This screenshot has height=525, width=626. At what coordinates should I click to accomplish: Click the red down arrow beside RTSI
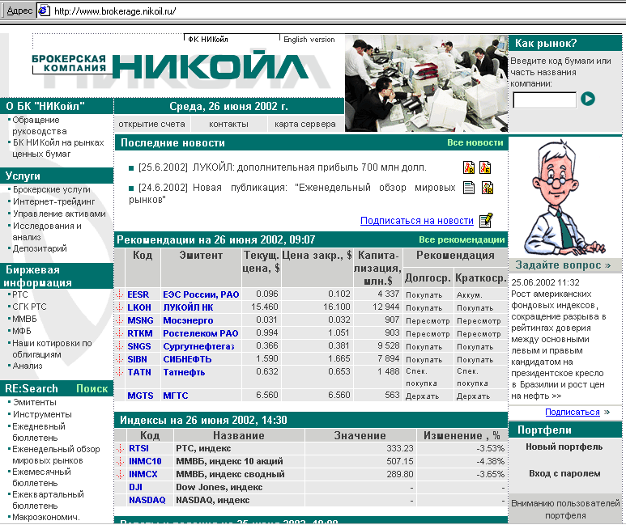120,448
